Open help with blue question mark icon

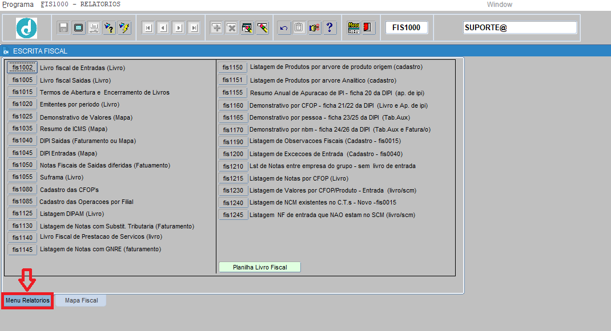tap(329, 27)
